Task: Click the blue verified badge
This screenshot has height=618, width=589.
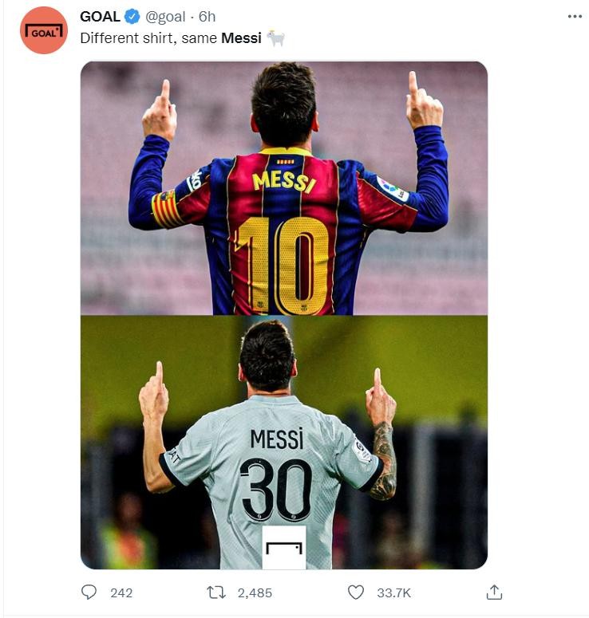Action: point(132,17)
